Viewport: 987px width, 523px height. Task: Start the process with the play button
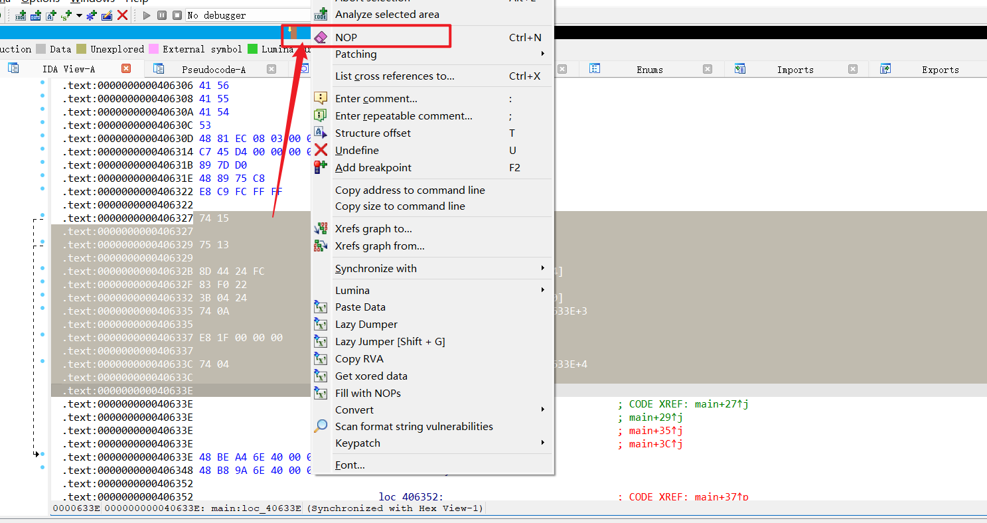pos(147,15)
